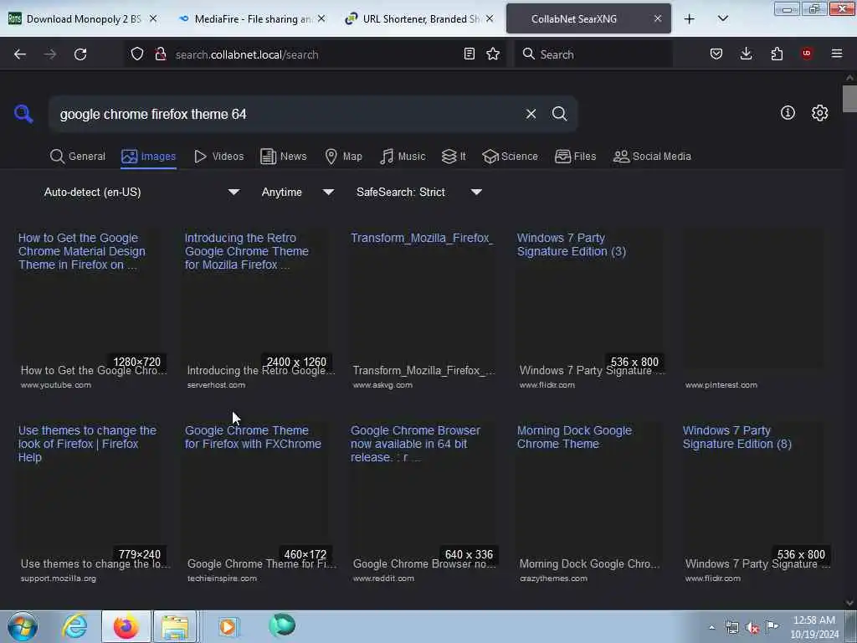The width and height of the screenshot is (857, 643).
Task: Open the extensions puzzle icon
Action: coord(777,54)
